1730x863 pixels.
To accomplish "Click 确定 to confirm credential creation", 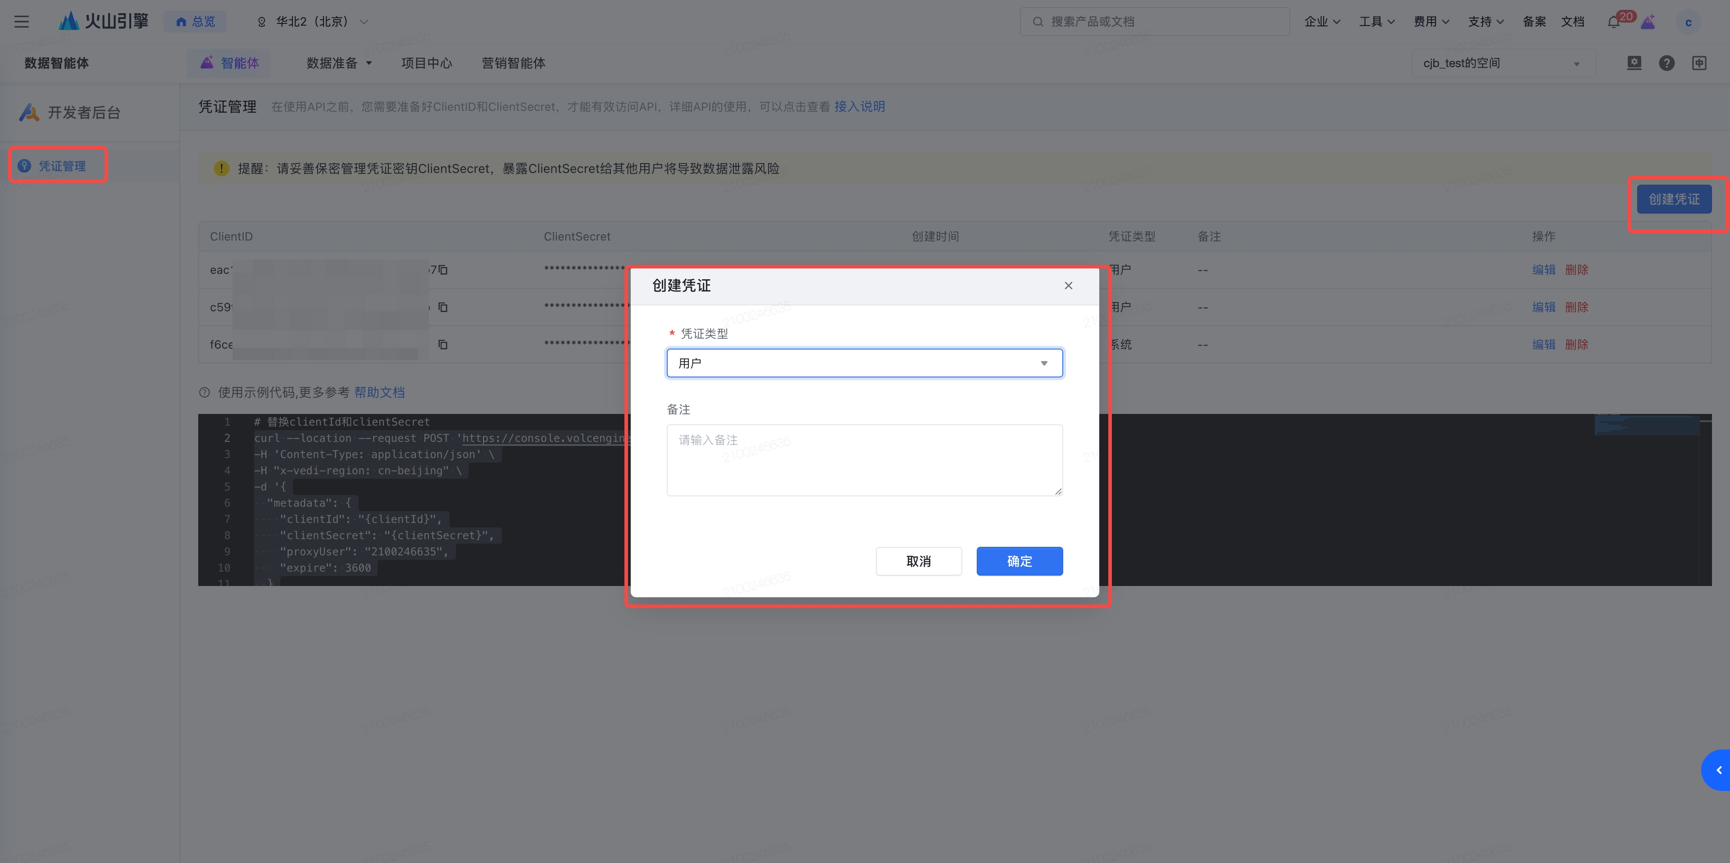I will pos(1019,561).
